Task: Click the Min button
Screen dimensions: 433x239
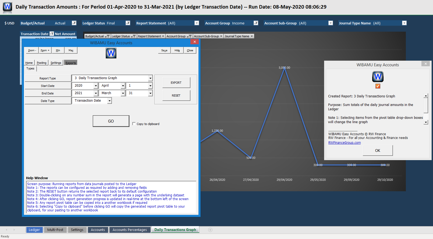Action: tap(58, 50)
